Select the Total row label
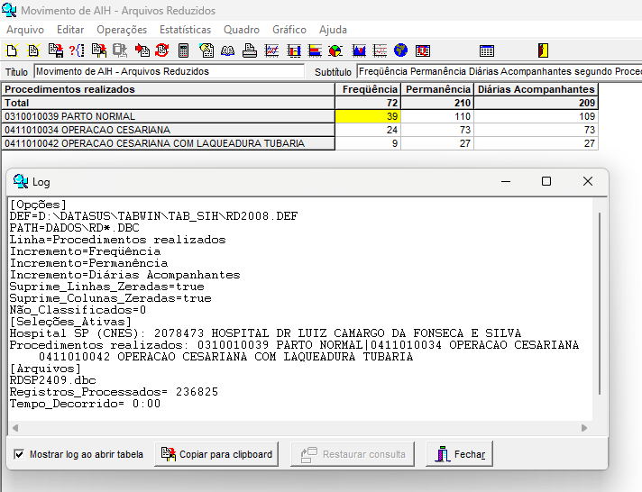 coord(169,103)
